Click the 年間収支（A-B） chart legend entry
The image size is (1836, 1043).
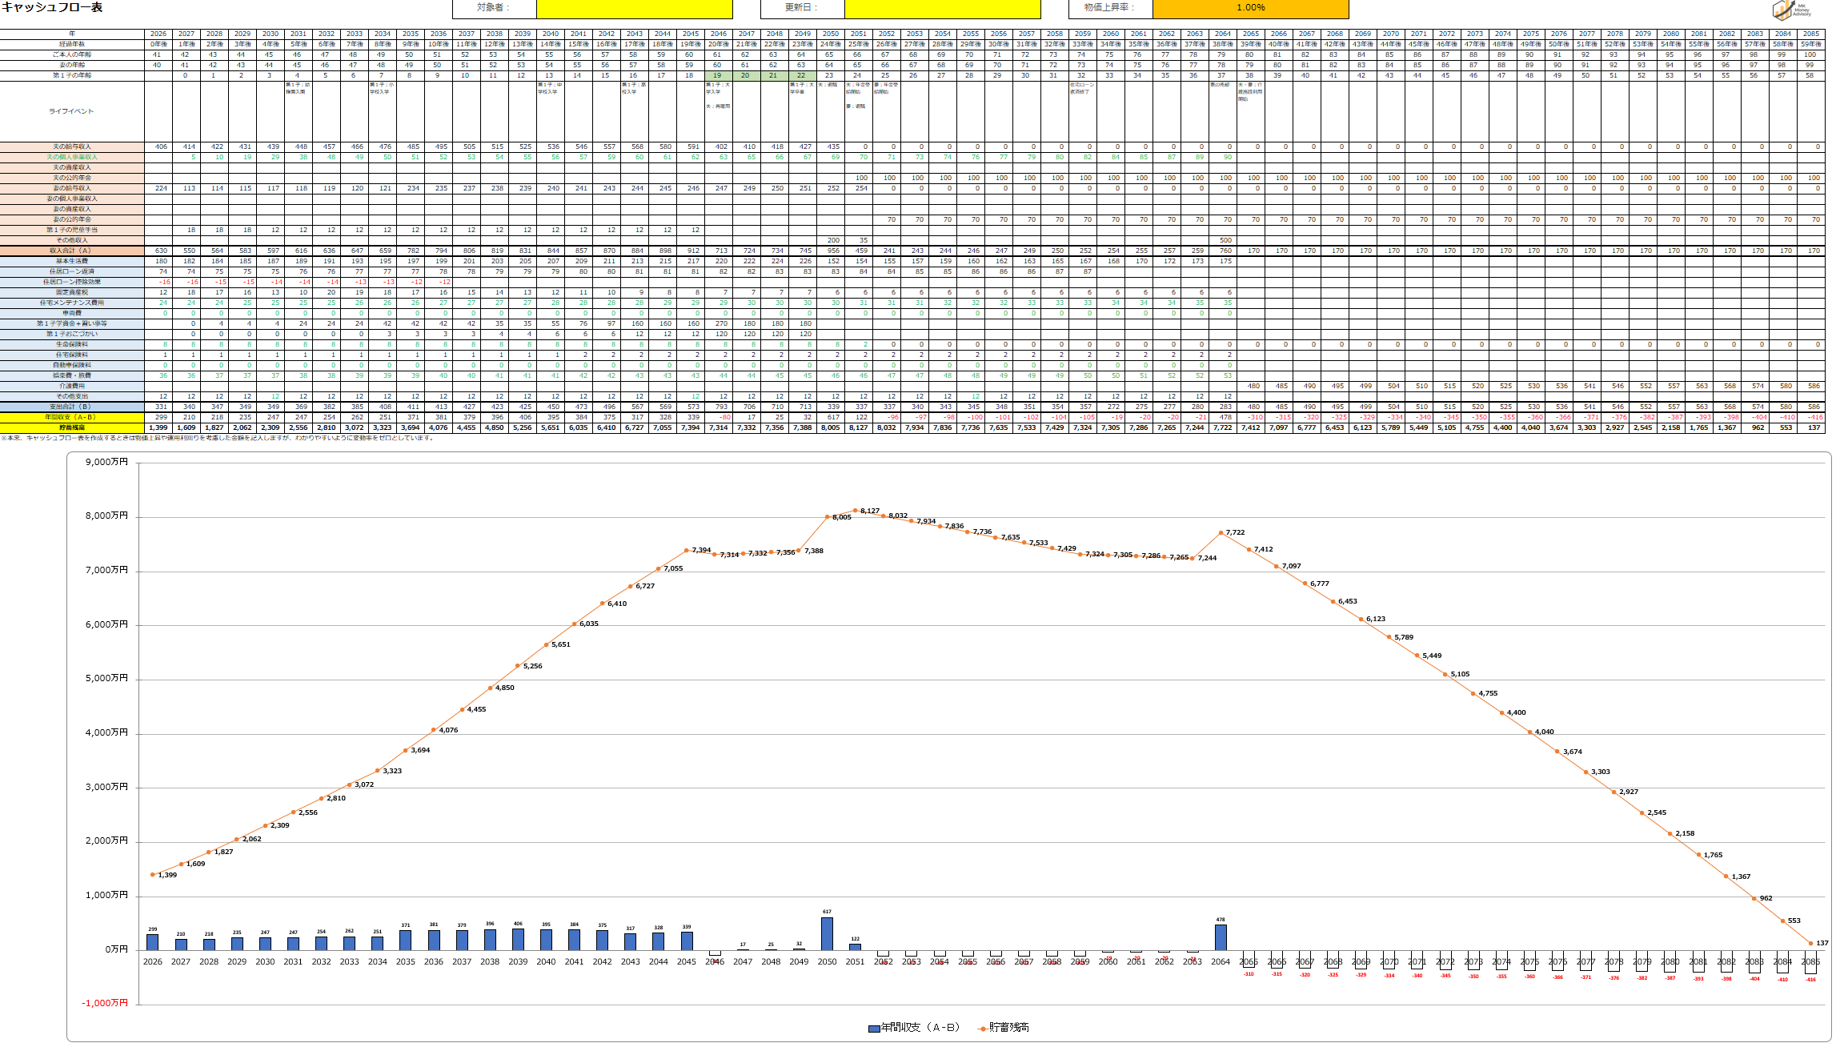(x=914, y=1028)
